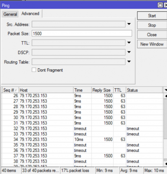Sort by Seq # column header

10,90
